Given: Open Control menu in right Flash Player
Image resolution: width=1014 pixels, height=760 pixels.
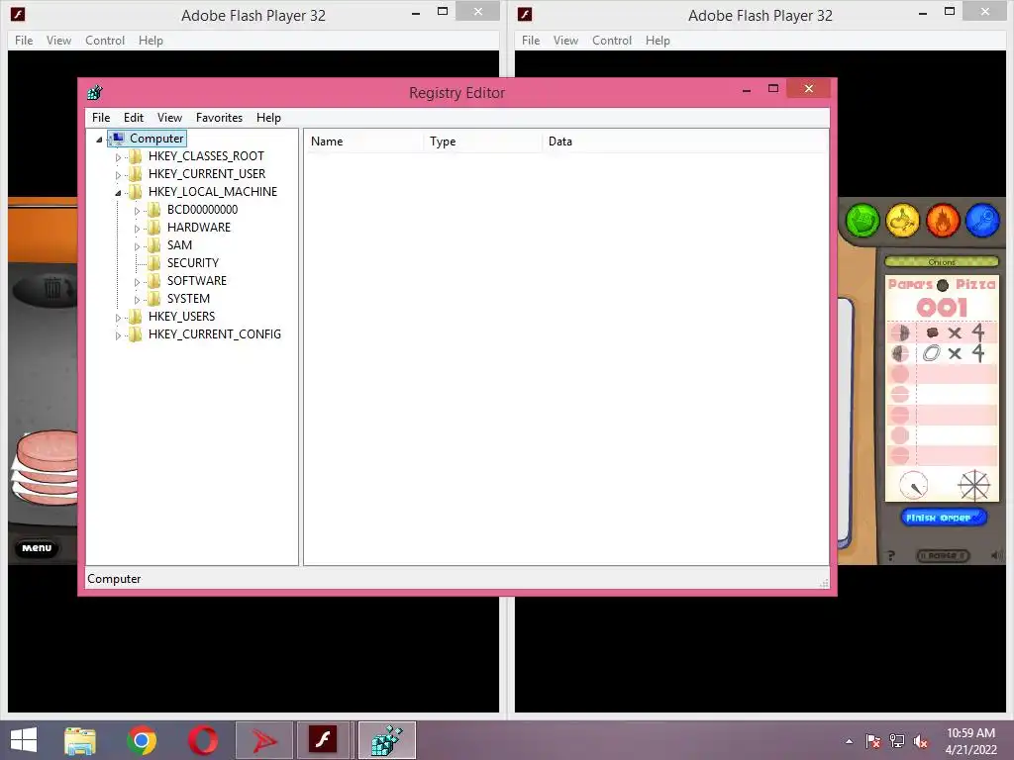Looking at the screenshot, I should click(612, 40).
